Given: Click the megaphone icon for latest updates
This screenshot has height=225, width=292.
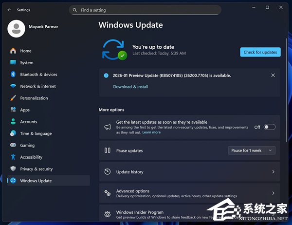Looking at the screenshot, I should (x=108, y=127).
